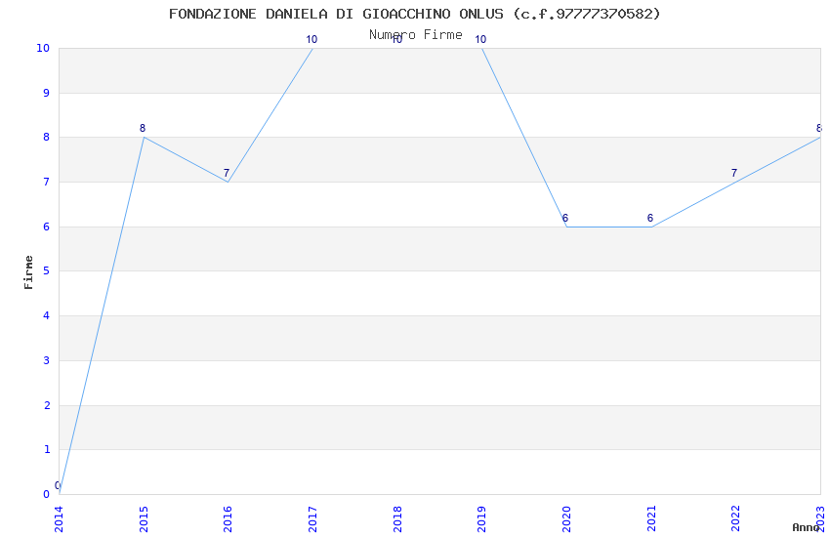Click the Anno x-axis label
Screen dimensions: 830x537
806,527
